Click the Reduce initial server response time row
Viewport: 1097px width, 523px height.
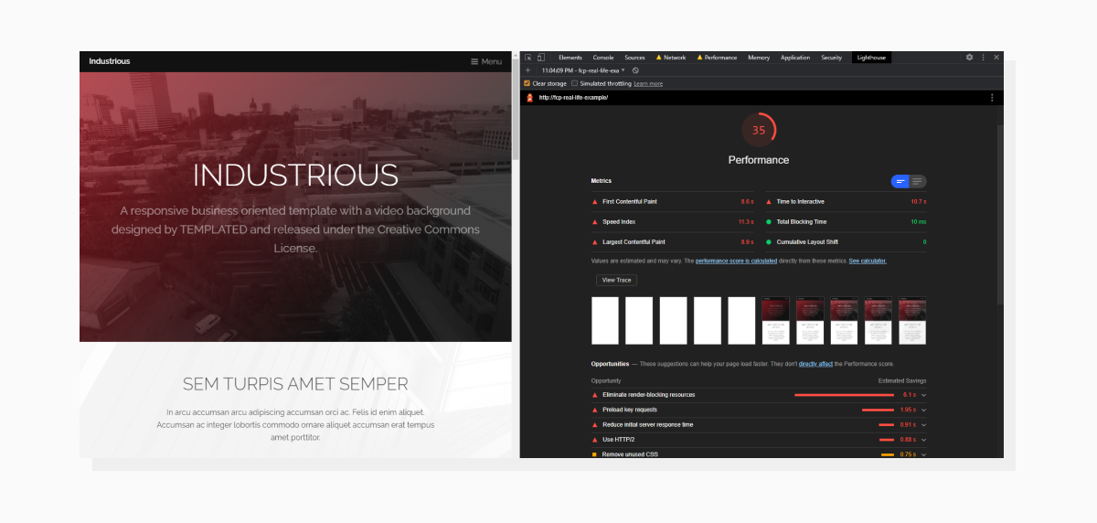(x=759, y=425)
